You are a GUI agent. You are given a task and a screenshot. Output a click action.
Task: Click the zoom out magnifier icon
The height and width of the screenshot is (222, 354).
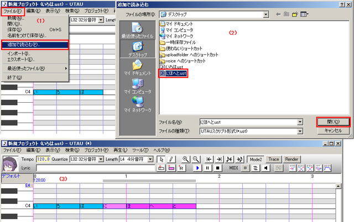click(x=196, y=160)
